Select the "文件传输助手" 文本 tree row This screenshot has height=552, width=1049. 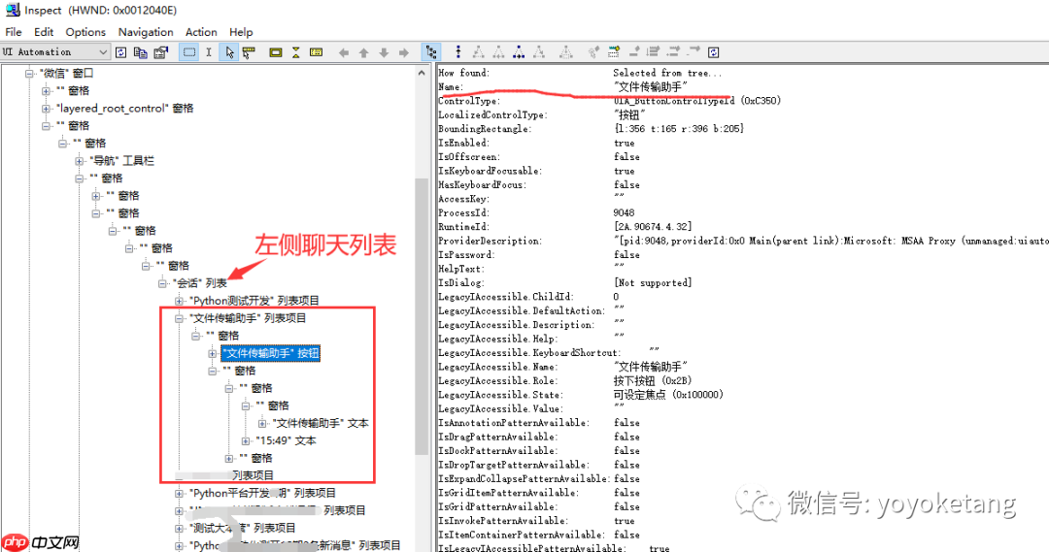click(x=321, y=424)
